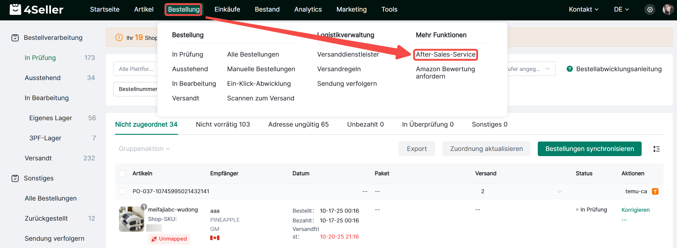Click the pillow product thumbnail
This screenshot has height=248, width=677.
click(131, 219)
